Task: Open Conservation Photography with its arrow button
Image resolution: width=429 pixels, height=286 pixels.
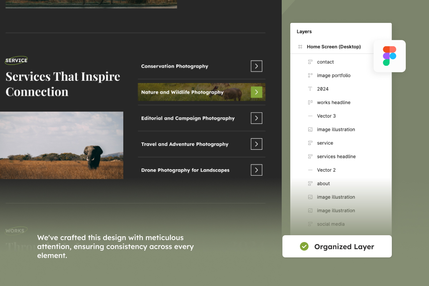Action: 256,66
